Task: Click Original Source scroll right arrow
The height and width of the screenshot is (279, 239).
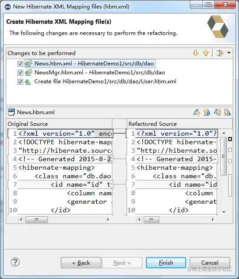Action: click(108, 219)
